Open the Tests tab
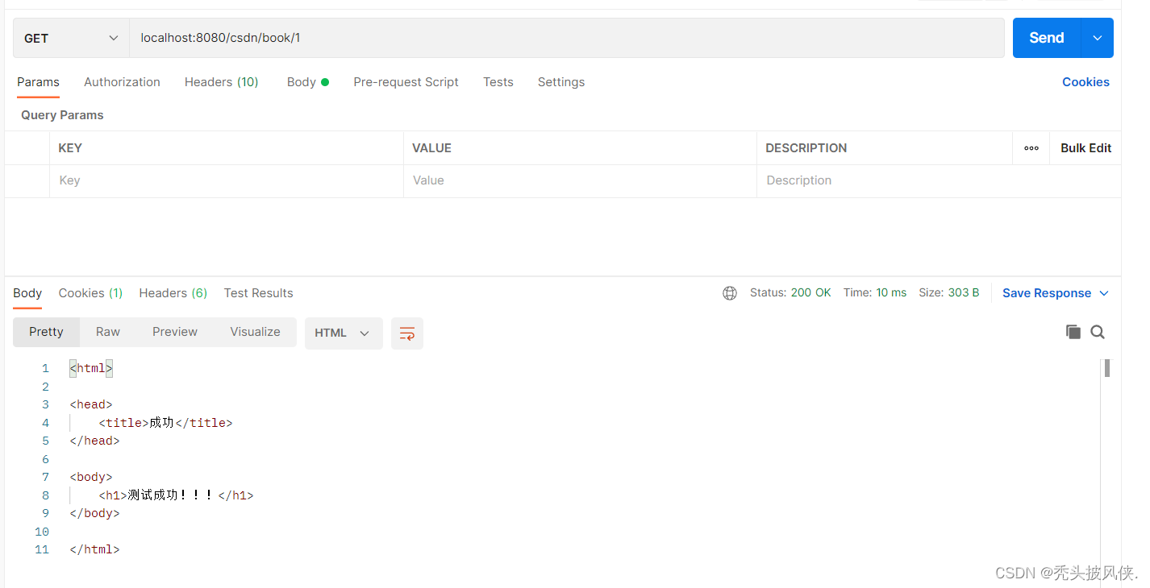 (498, 82)
